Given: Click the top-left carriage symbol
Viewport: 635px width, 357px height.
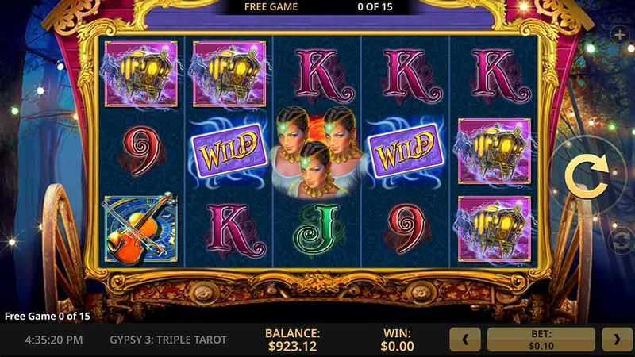Looking at the screenshot, I should tap(140, 74).
